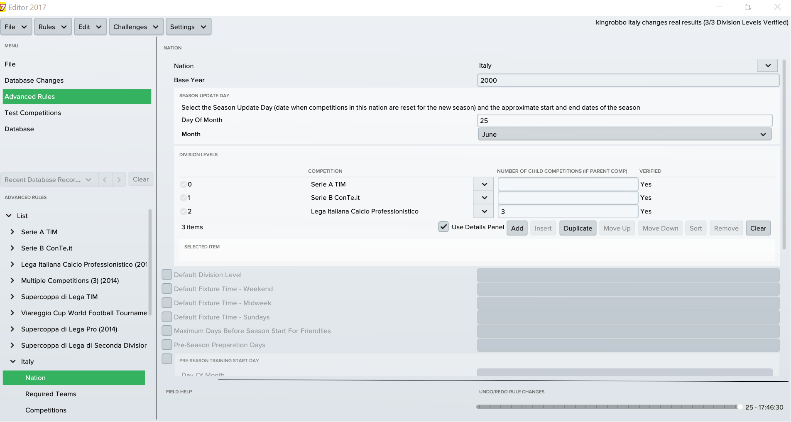Screen dimensions: 791x422
Task: Select Competitions tree item under Italy
Action: 46,410
